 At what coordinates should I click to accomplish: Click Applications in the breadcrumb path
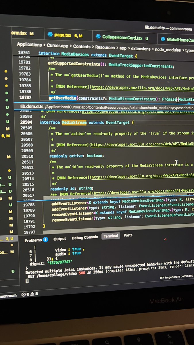[29, 45]
